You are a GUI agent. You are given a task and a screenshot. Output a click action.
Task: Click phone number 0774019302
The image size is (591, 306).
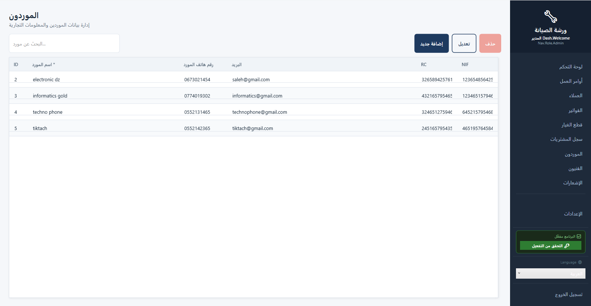197,96
